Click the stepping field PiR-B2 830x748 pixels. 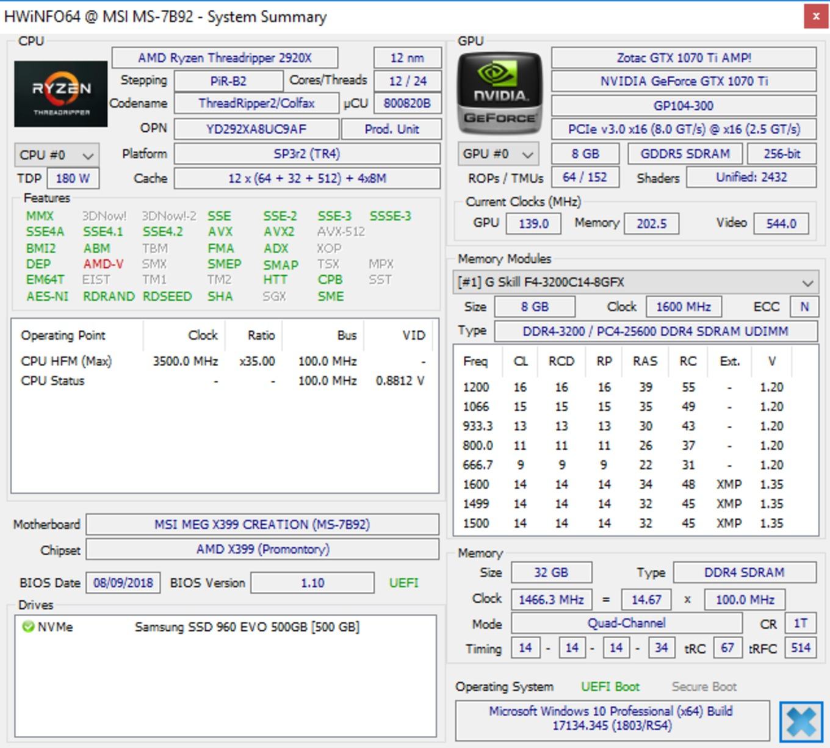point(228,81)
